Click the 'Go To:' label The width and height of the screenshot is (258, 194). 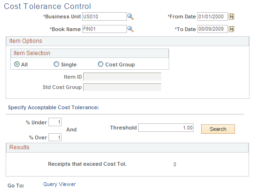16,186
